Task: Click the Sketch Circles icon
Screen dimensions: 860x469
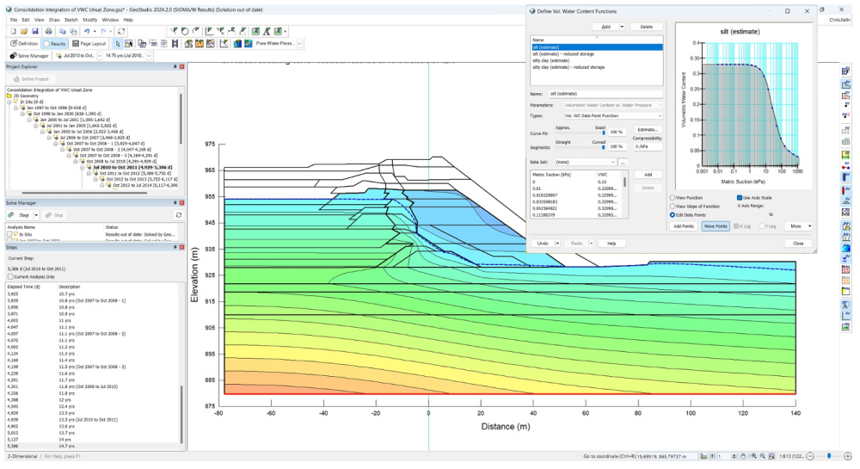Action: (186, 31)
